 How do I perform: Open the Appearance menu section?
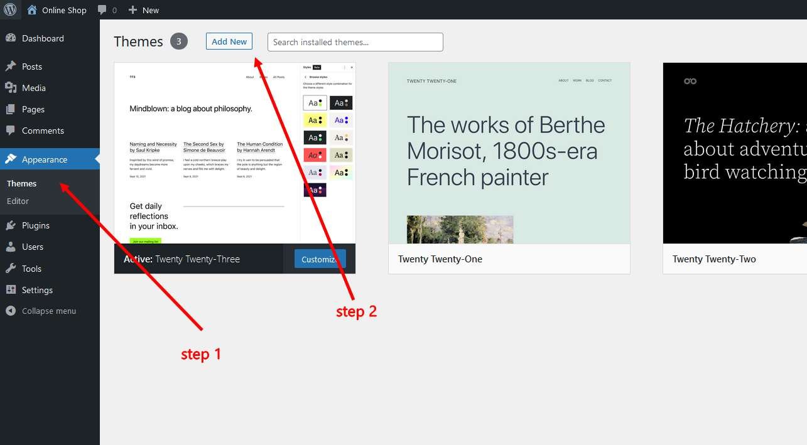tap(44, 159)
